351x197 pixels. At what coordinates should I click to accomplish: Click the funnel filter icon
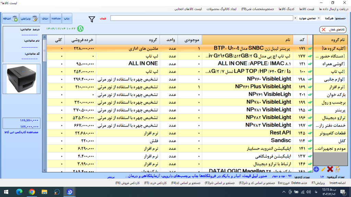92,19
